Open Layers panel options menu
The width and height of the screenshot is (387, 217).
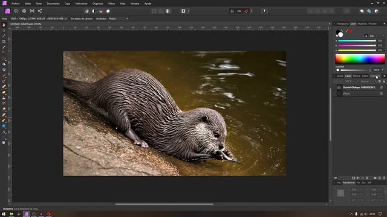[x=384, y=76]
